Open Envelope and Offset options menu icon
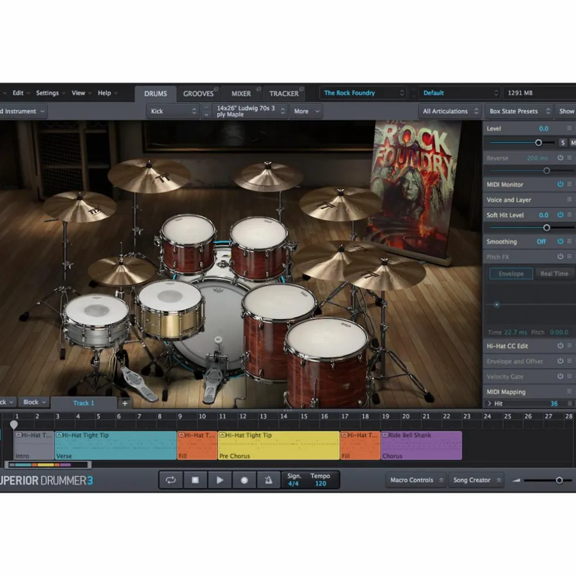The height and width of the screenshot is (576, 576). [569, 361]
